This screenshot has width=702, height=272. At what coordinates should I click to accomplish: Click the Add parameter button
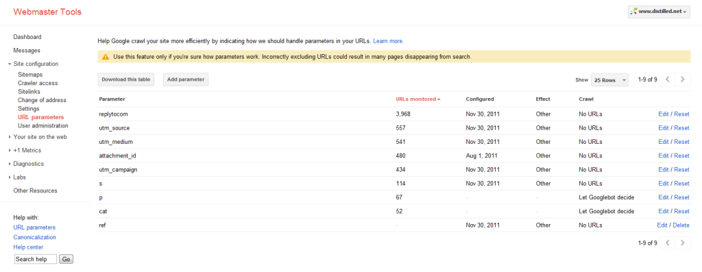(x=186, y=79)
